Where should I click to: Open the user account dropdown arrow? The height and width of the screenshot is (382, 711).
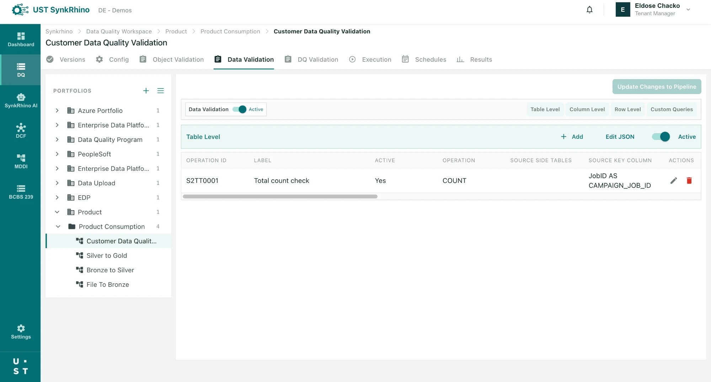coord(688,10)
